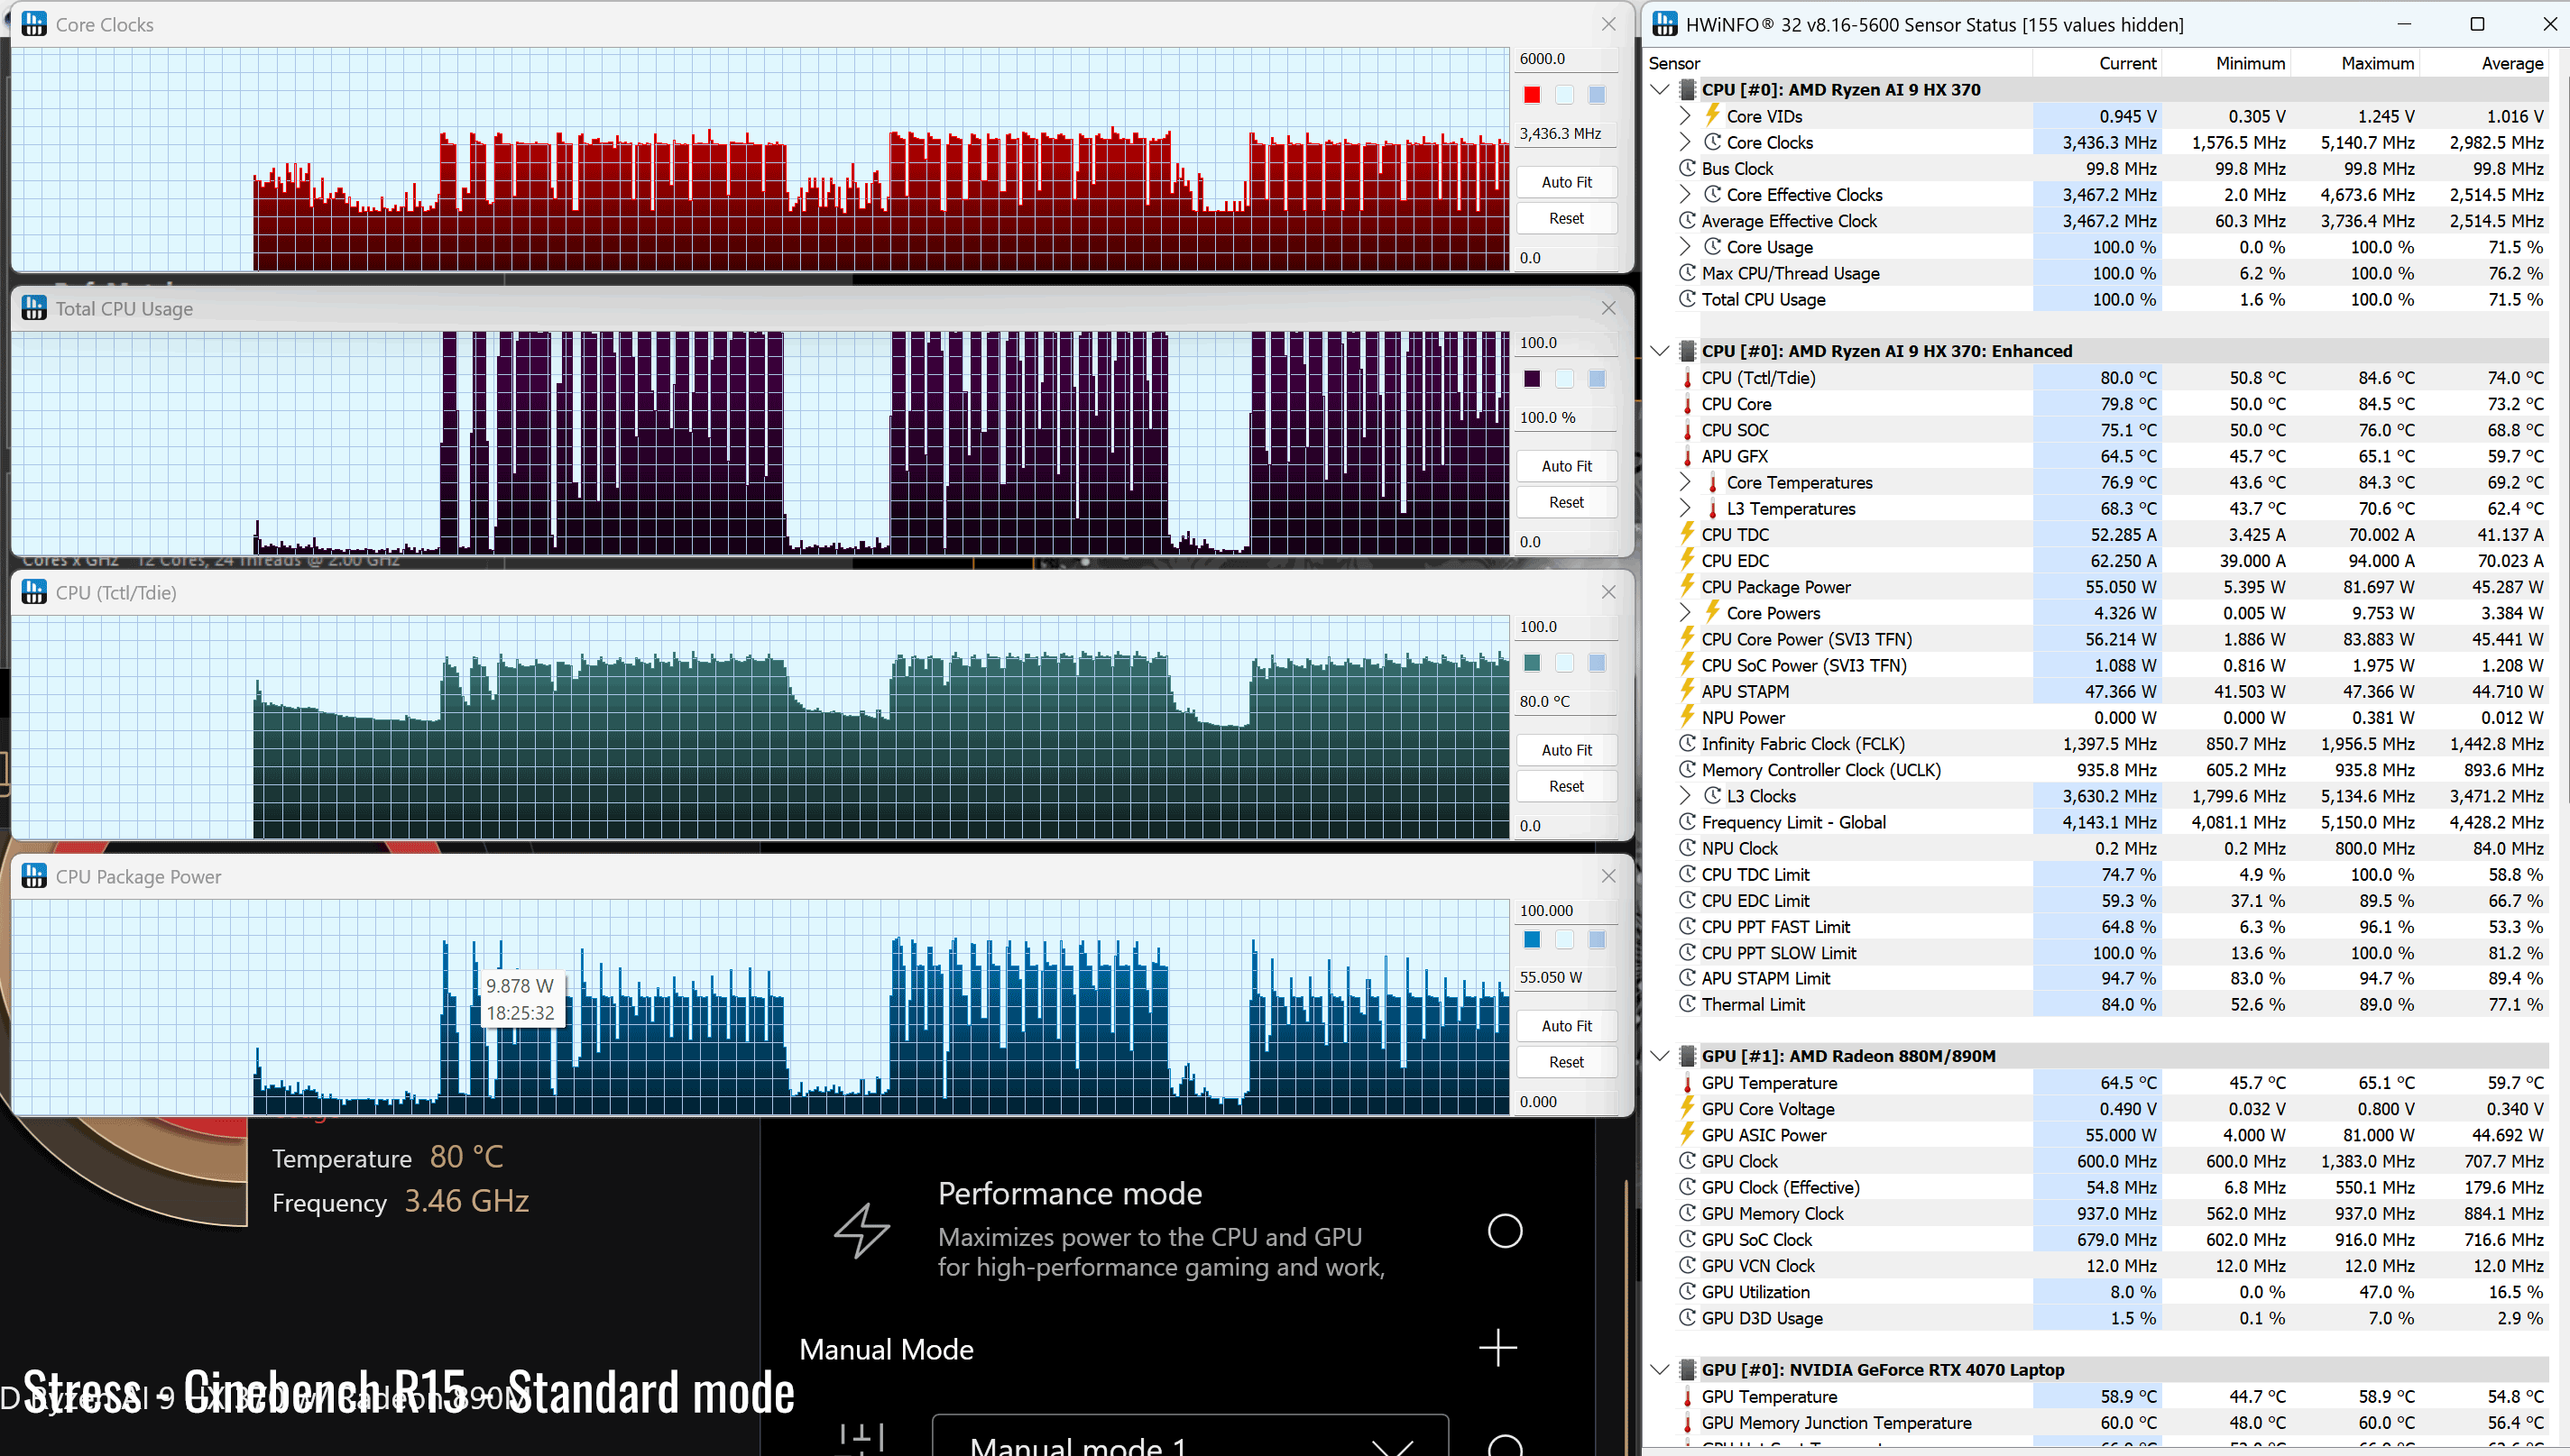This screenshot has width=2570, height=1456.
Task: Select the Manual mode 1 radio button
Action: pos(1505,1445)
